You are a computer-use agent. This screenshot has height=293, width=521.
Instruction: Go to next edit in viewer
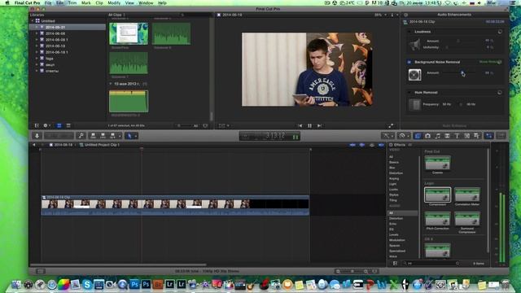coord(319,125)
